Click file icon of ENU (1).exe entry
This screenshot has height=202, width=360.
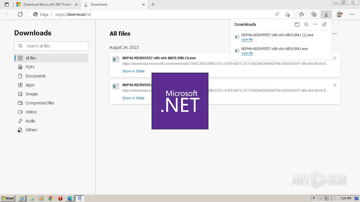116,59
